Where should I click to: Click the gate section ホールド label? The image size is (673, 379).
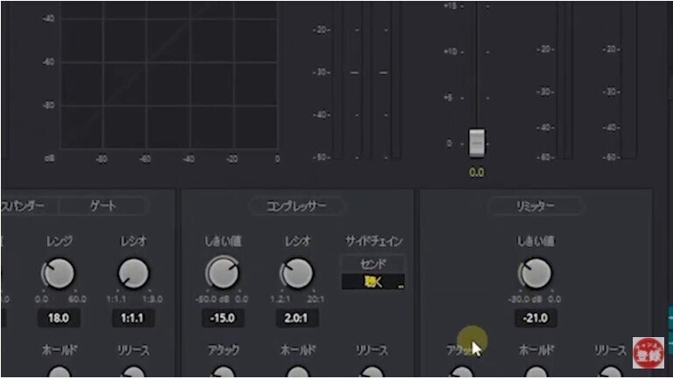[60, 350]
